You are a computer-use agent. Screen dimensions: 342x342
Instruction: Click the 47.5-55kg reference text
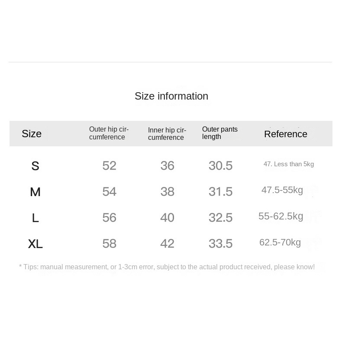[282, 190]
